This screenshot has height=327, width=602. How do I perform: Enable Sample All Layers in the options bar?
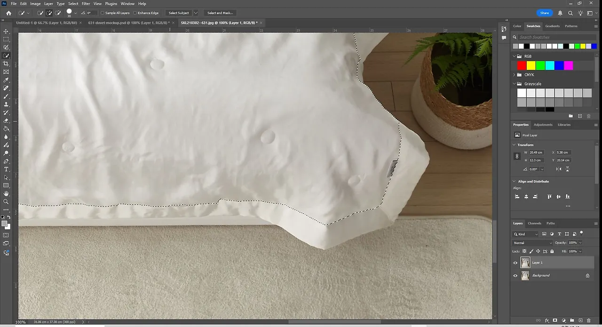point(102,13)
